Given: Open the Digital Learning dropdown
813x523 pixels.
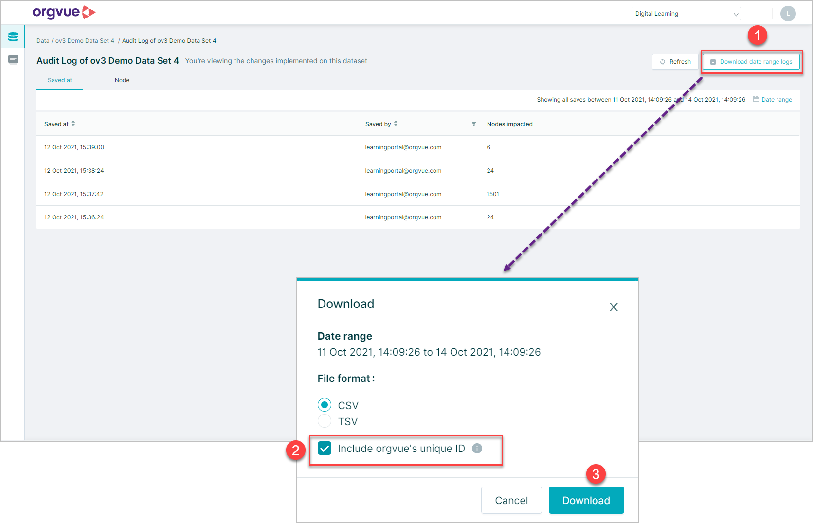Looking at the screenshot, I should pyautogui.click(x=686, y=14).
